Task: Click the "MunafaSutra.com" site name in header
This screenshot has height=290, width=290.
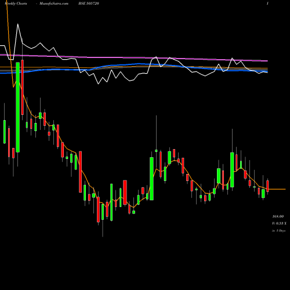Action: [x=54, y=3]
